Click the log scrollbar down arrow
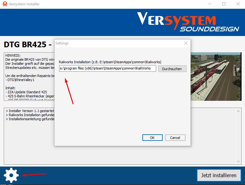Image resolution: width=245 pixels, height=185 pixels. coord(238,162)
